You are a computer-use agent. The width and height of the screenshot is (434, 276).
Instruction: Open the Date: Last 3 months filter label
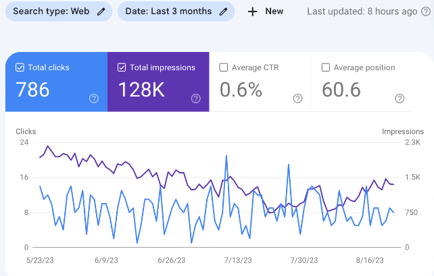[168, 11]
